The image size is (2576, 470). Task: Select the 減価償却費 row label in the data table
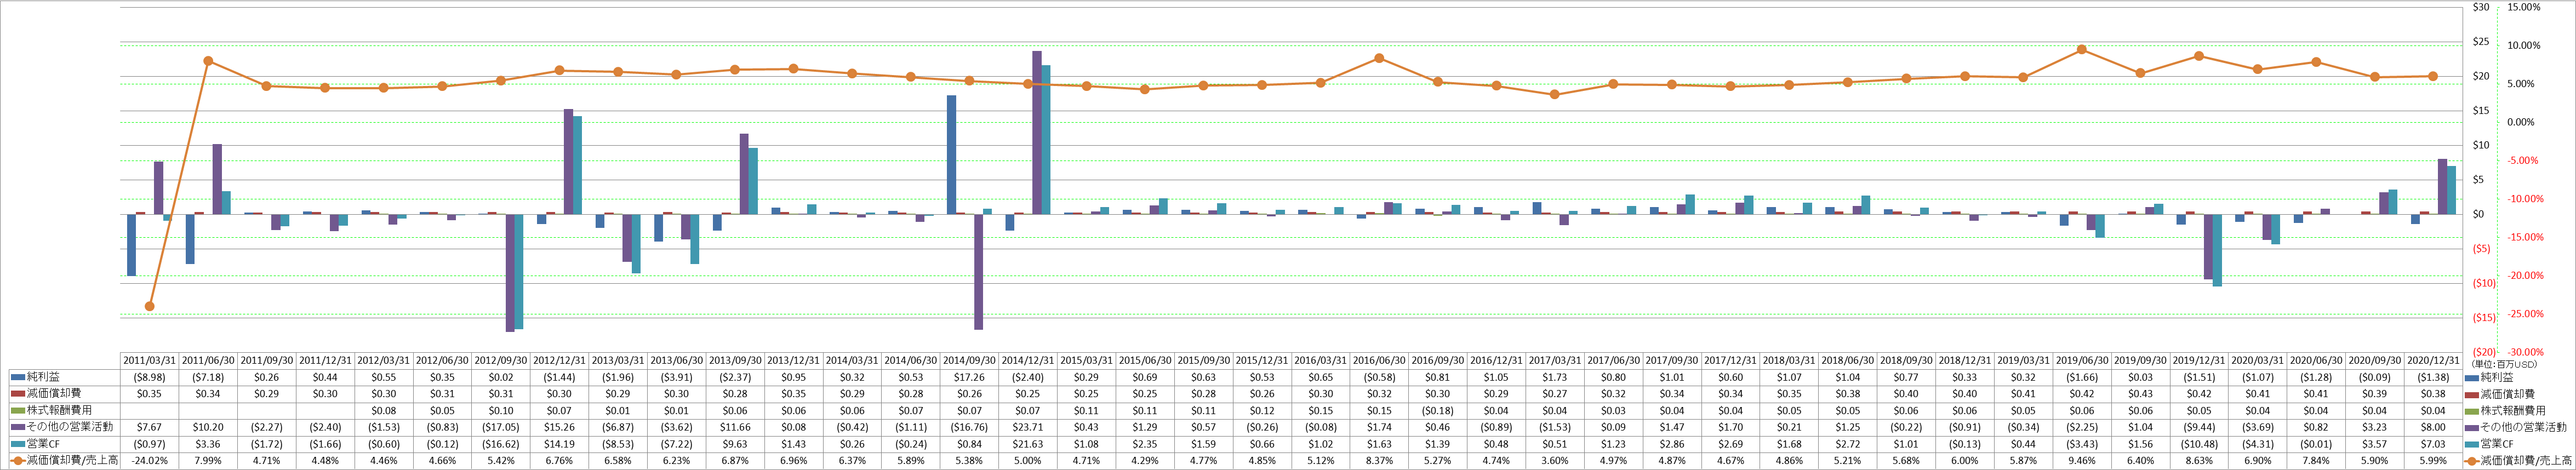tap(54, 394)
